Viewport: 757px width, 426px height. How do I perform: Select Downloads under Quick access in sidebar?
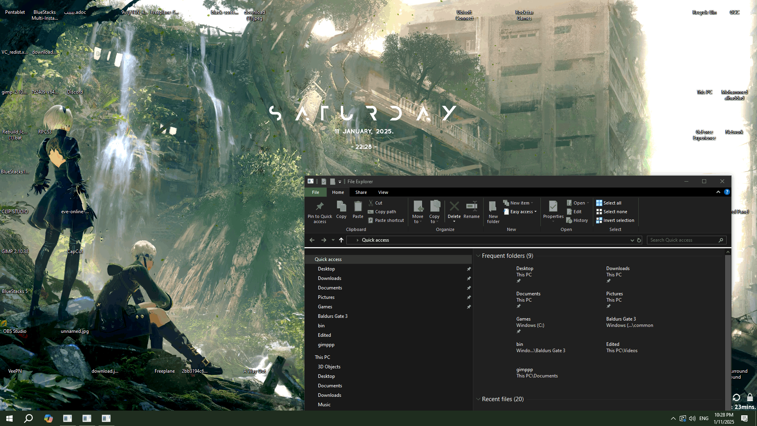[x=389, y=278]
